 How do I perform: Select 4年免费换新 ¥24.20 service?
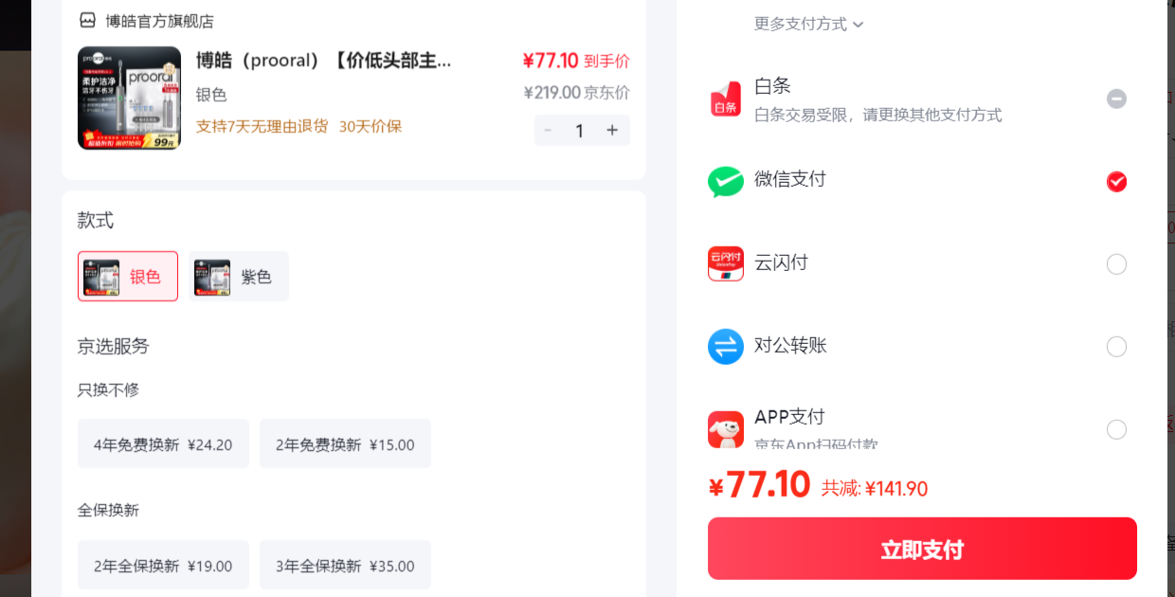click(x=163, y=443)
